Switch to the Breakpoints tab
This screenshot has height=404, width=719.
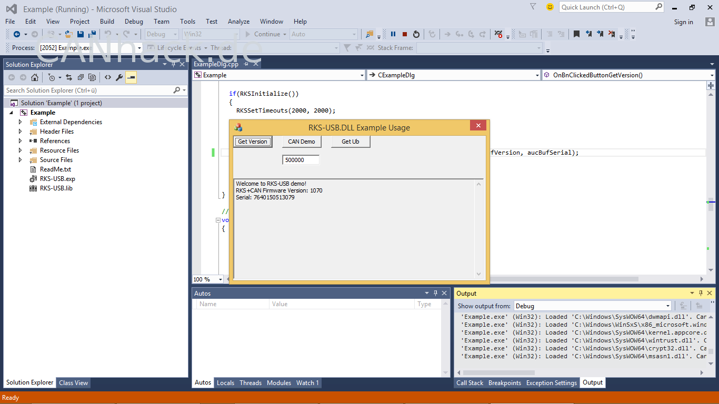504,383
